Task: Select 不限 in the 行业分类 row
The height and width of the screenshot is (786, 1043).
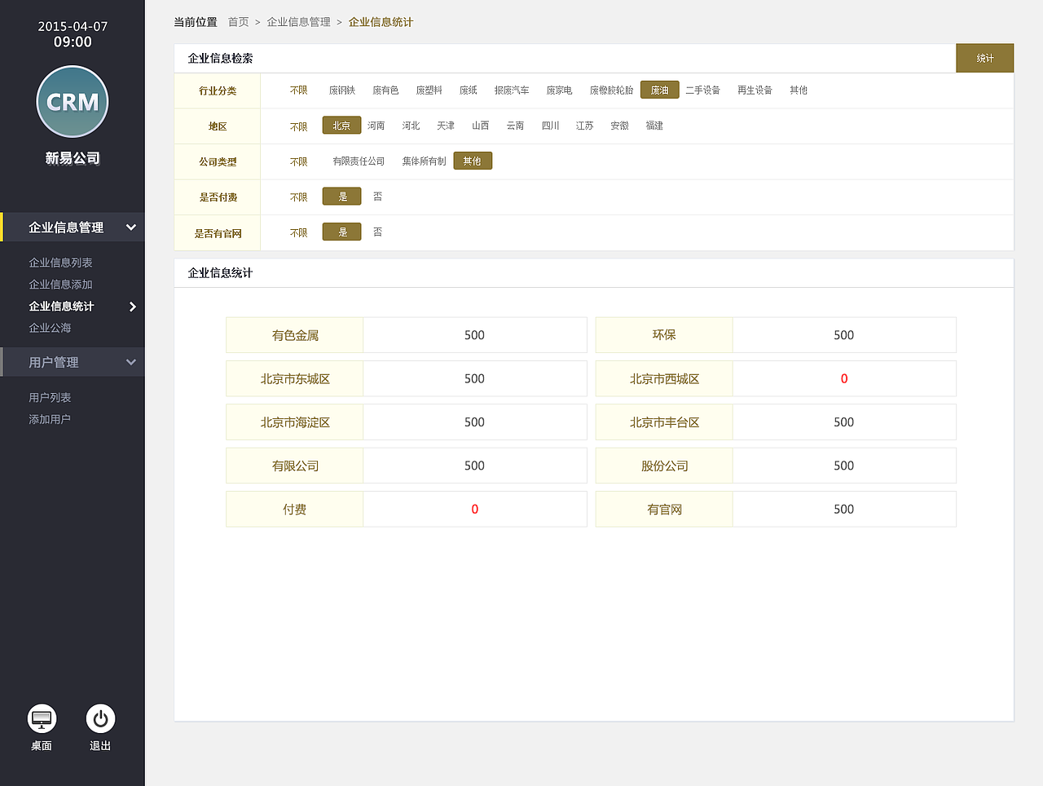Action: coord(298,90)
